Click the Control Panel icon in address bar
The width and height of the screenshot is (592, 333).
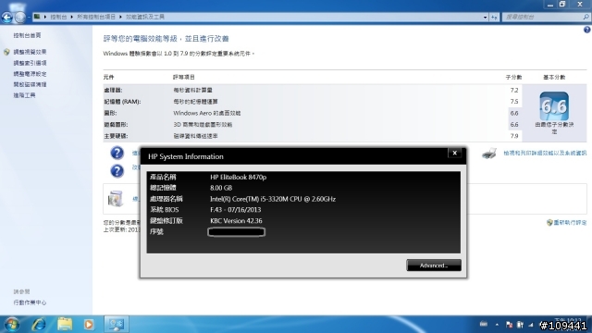37,17
